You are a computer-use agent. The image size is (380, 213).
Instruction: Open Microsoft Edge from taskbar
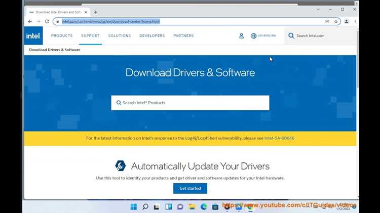coord(204,207)
